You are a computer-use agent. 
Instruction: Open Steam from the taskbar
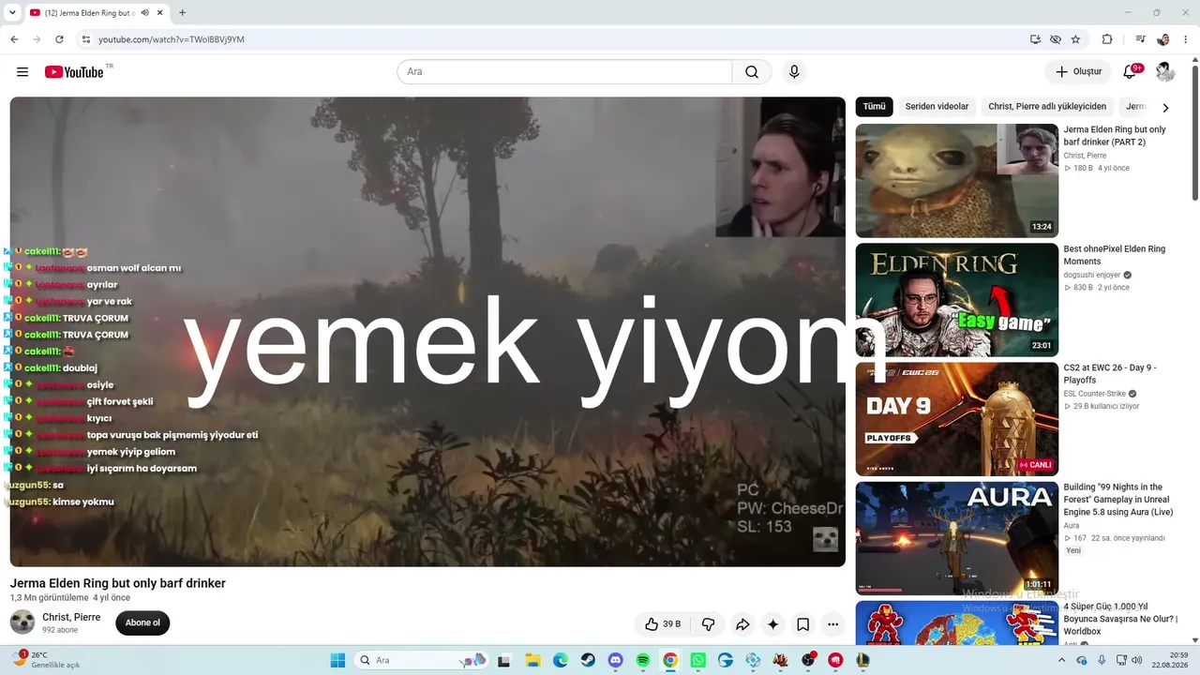click(588, 660)
